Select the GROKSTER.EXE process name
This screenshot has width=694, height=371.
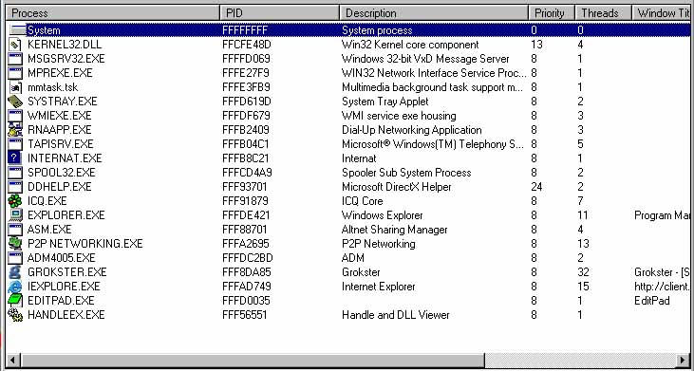coord(66,271)
